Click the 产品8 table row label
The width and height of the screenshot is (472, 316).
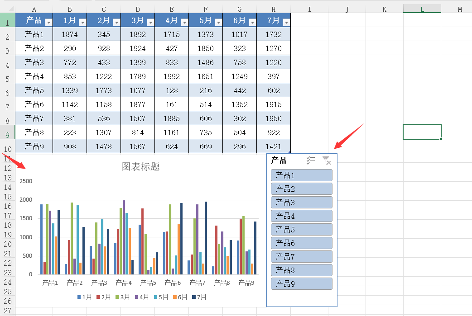(x=34, y=132)
